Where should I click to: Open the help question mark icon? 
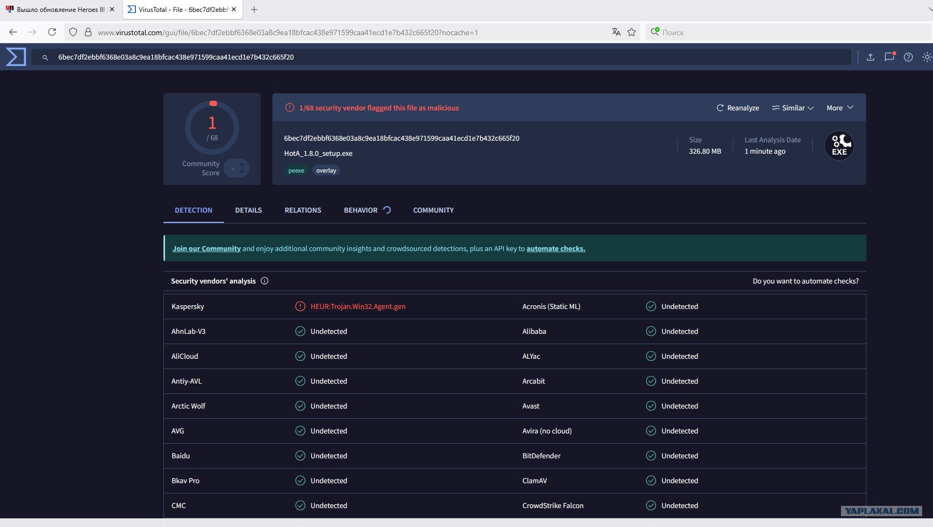click(x=908, y=57)
